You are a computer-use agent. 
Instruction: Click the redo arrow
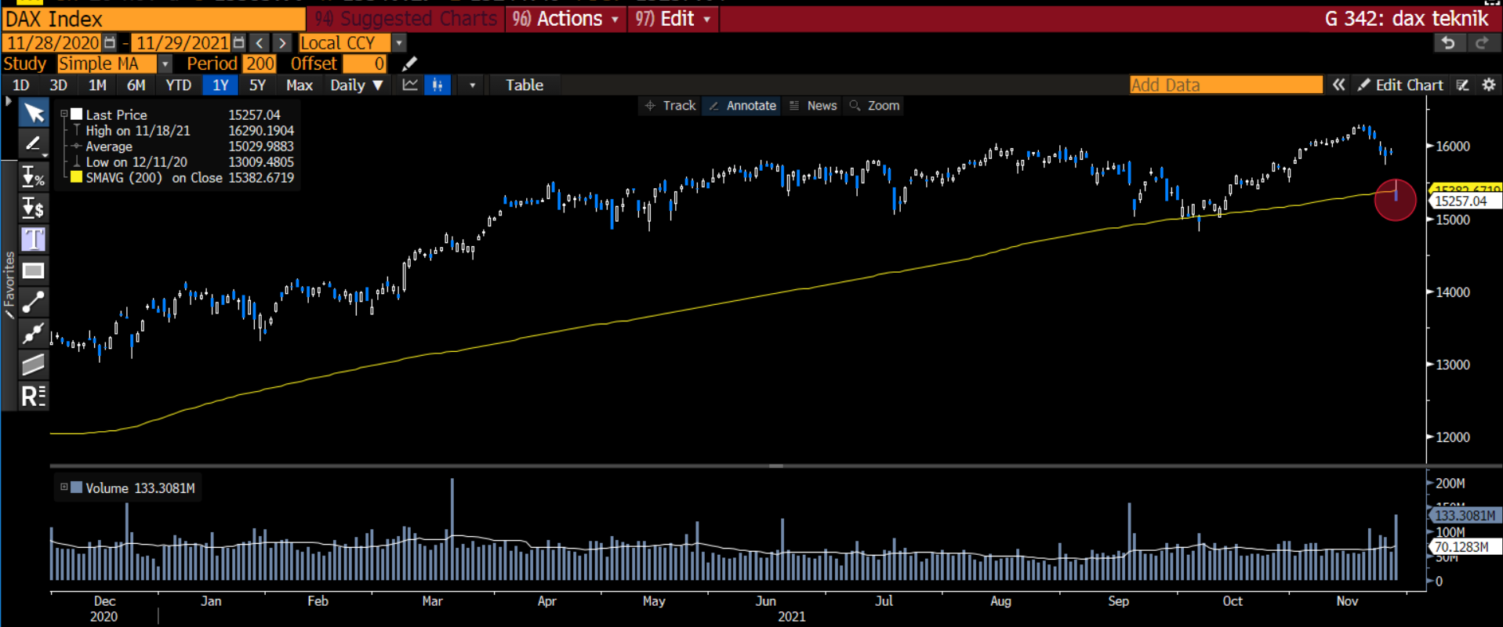pyautogui.click(x=1482, y=43)
